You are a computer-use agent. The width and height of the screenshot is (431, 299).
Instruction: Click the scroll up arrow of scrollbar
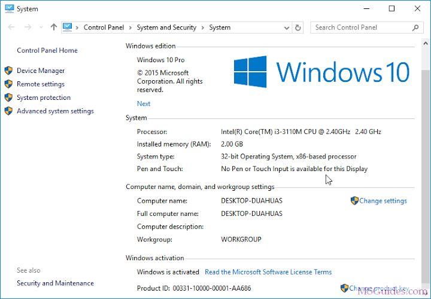pos(426,44)
